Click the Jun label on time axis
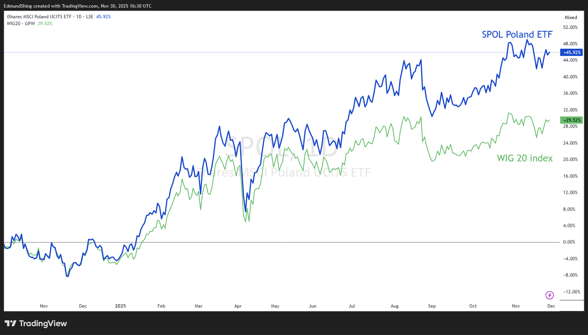The height and width of the screenshot is (335, 588). (312, 306)
